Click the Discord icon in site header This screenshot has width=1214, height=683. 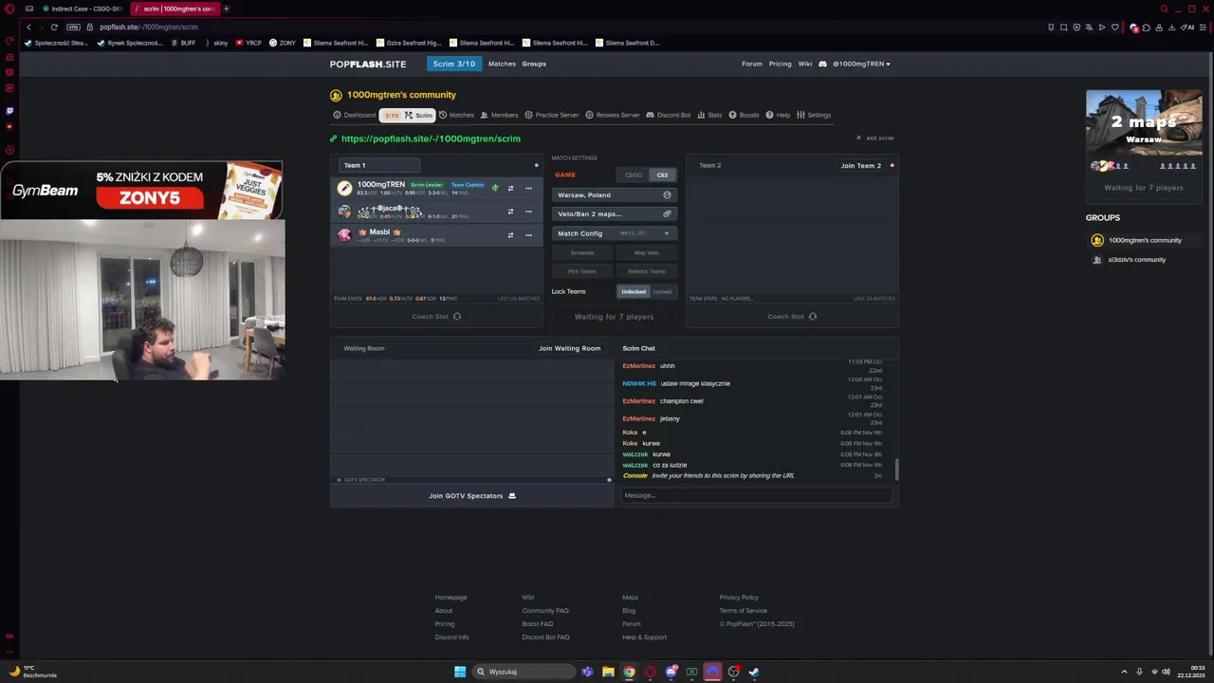822,64
